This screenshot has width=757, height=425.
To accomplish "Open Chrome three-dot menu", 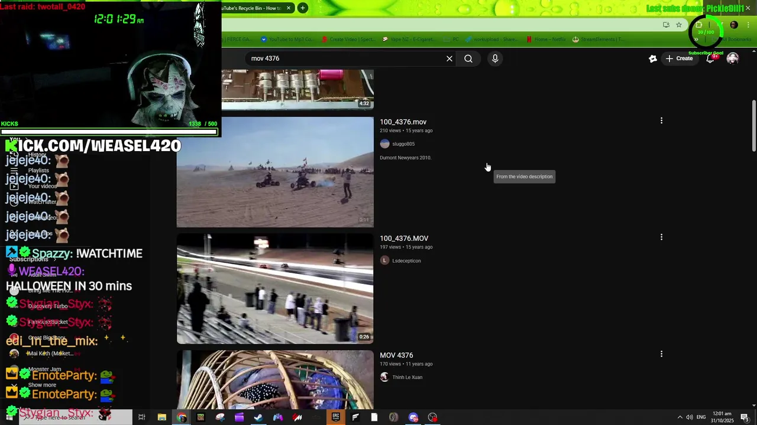I will 748,25.
